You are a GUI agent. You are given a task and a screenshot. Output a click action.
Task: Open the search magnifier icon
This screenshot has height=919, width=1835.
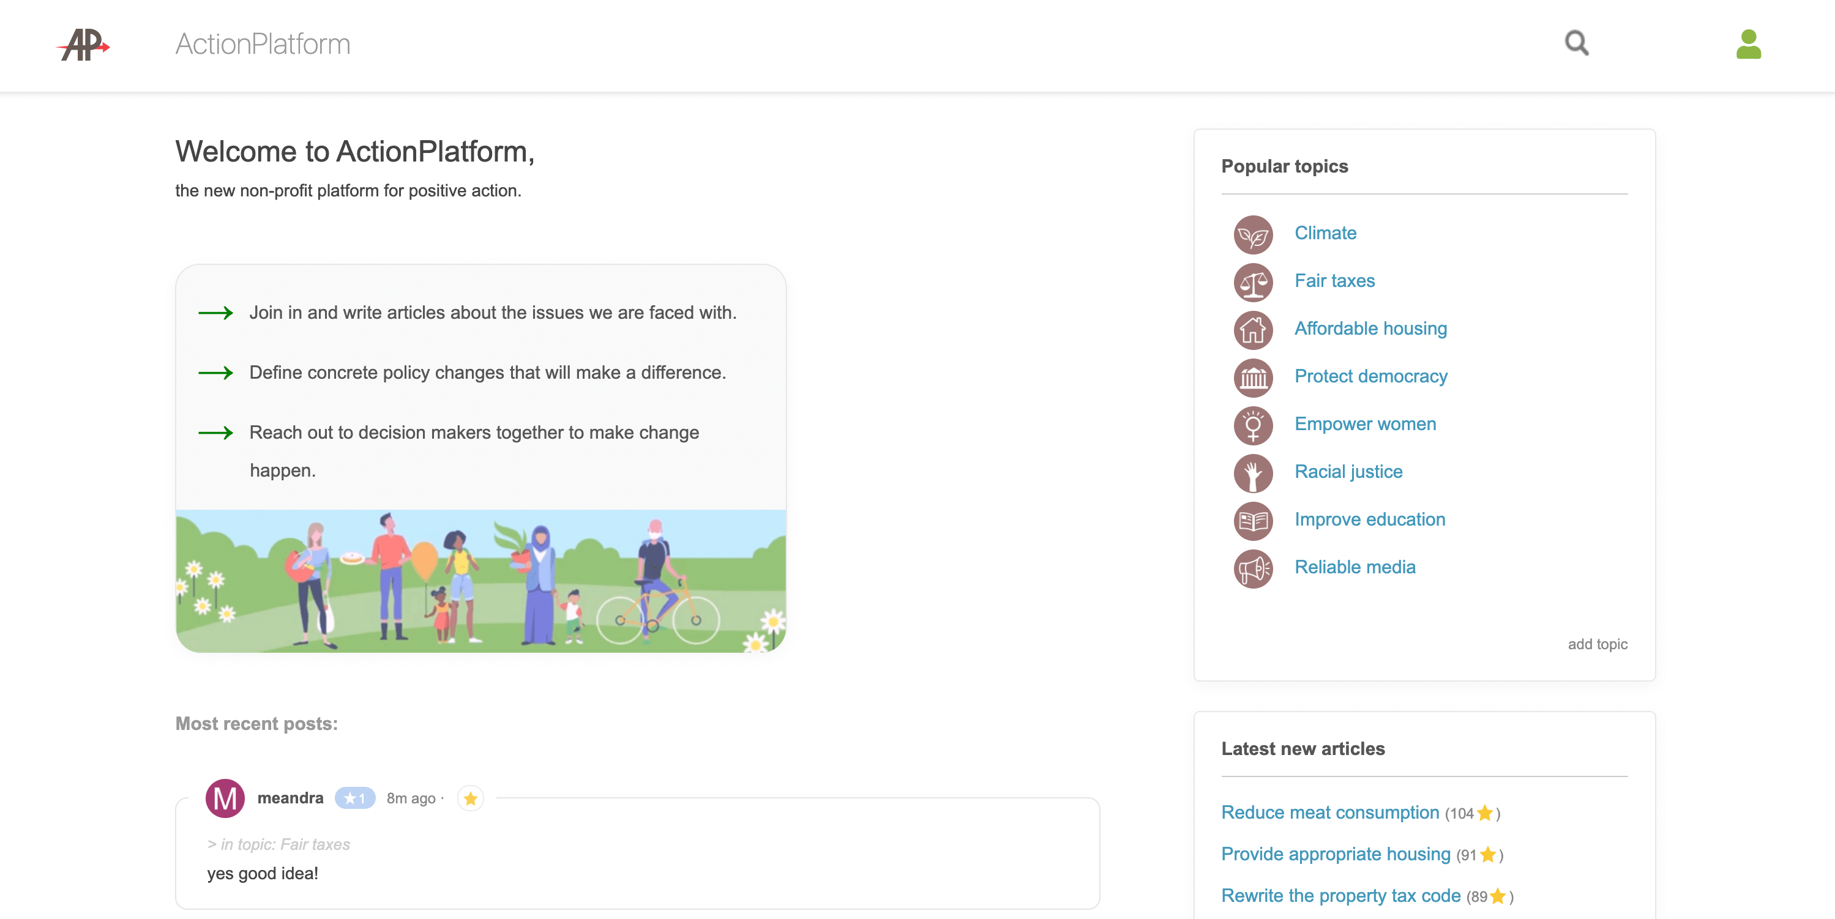tap(1577, 43)
